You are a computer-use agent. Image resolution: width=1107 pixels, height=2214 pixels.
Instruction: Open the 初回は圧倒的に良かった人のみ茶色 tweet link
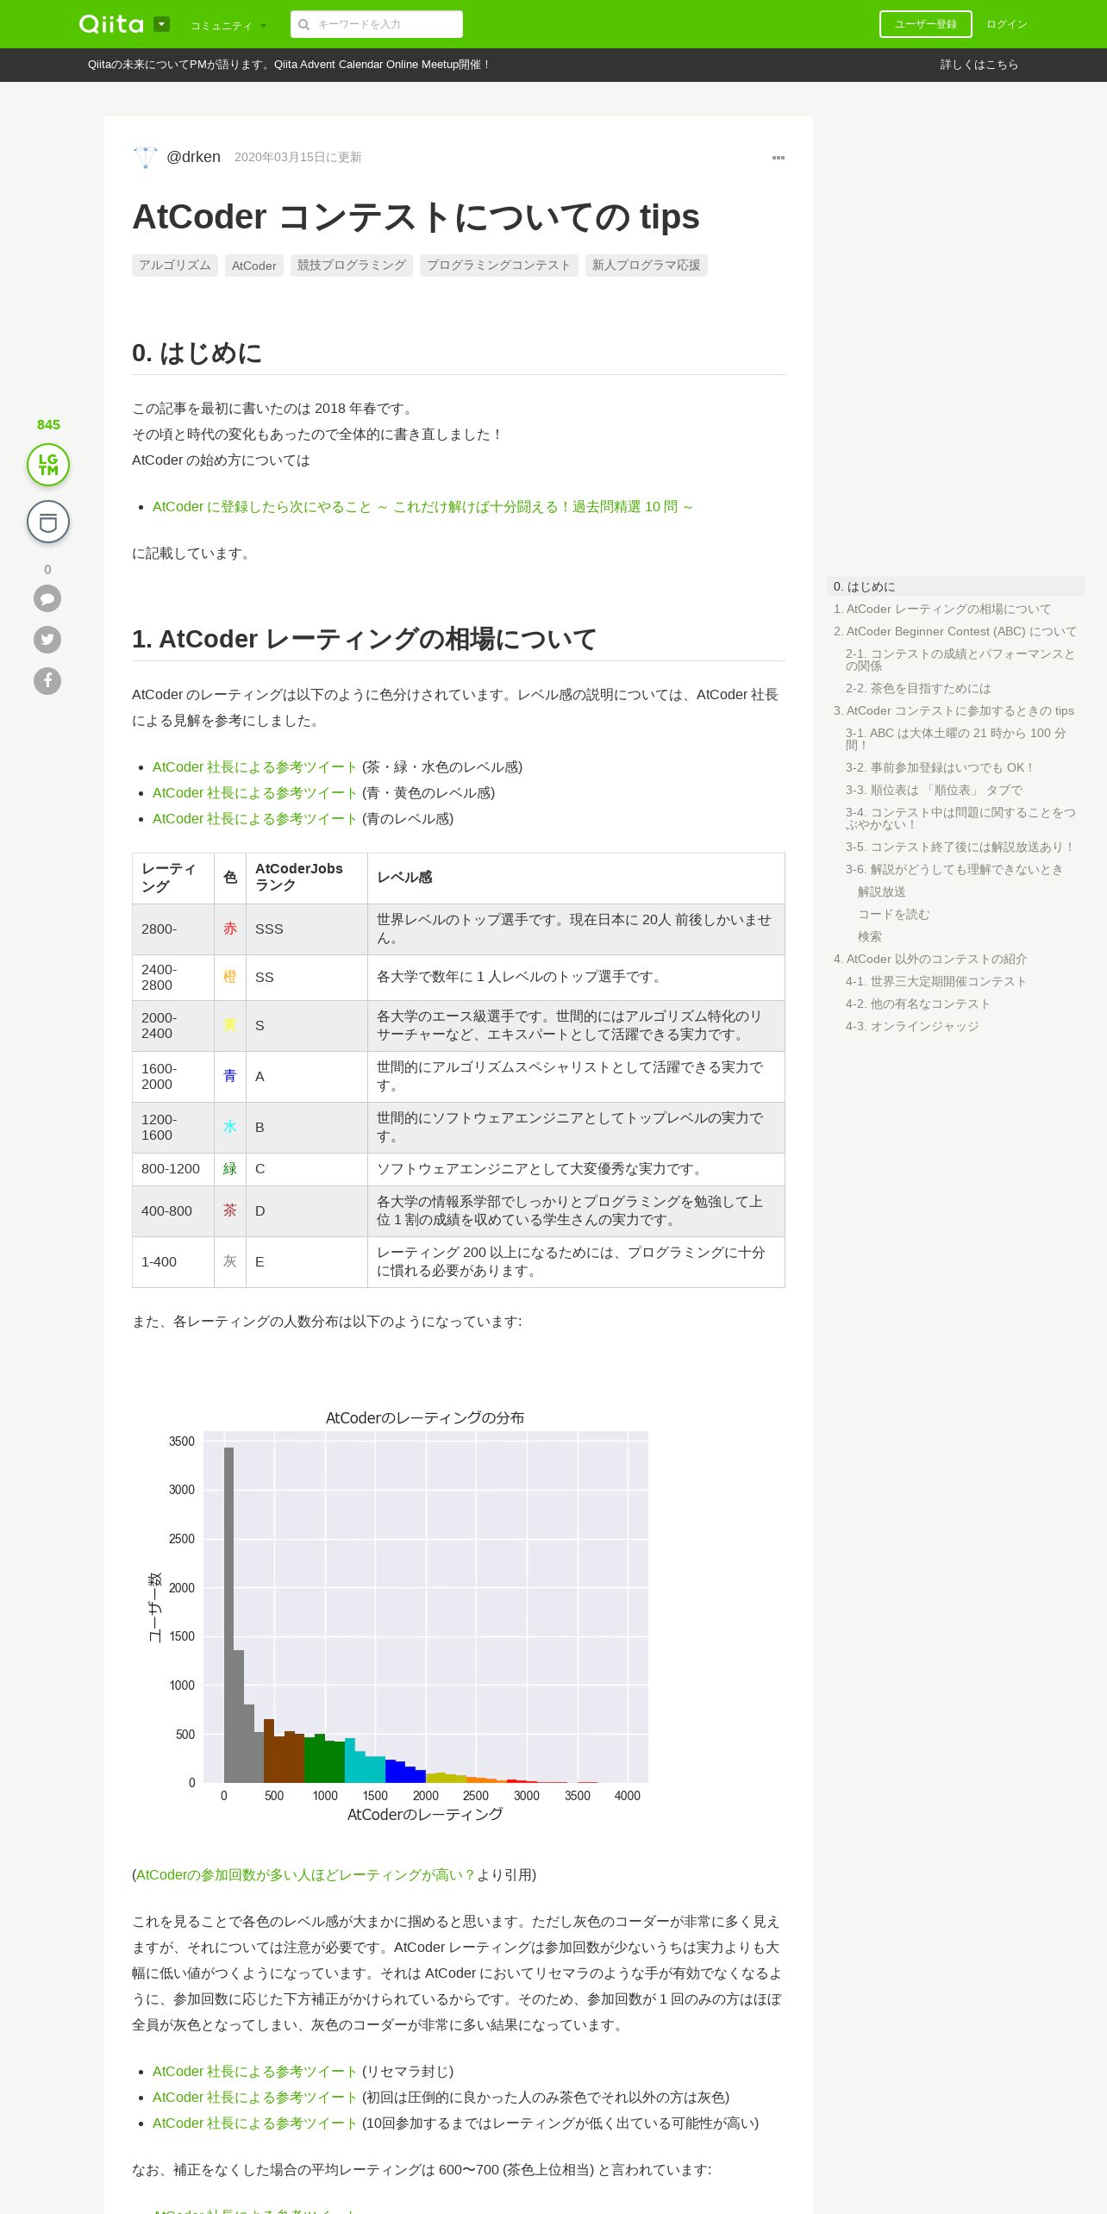(254, 2098)
